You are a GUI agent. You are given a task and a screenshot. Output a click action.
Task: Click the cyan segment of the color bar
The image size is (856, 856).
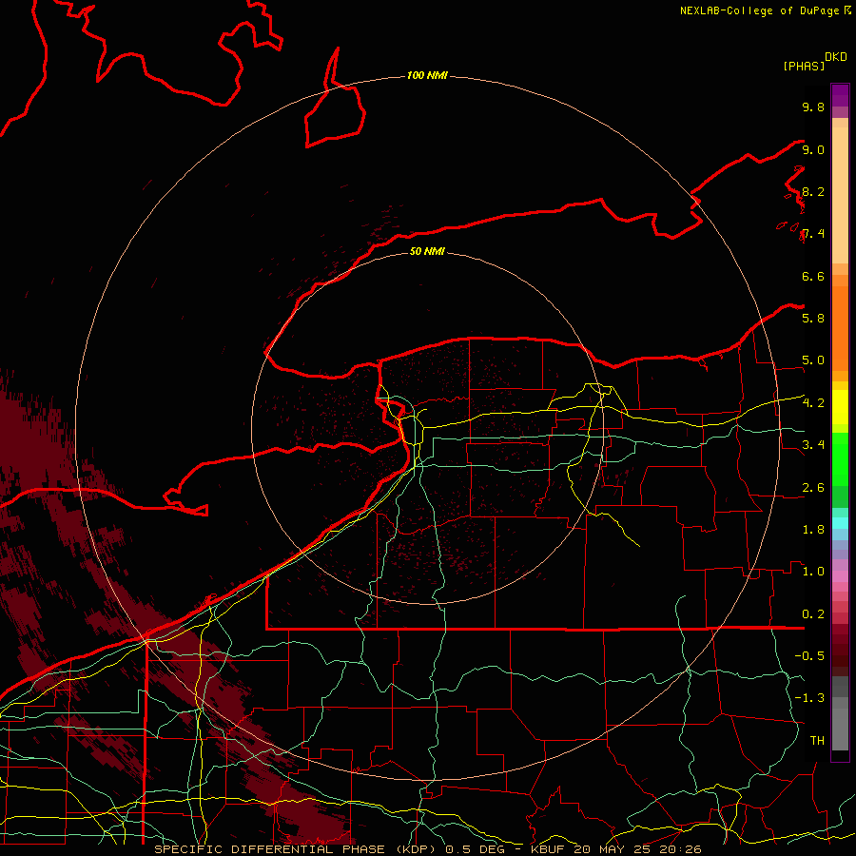(x=840, y=522)
